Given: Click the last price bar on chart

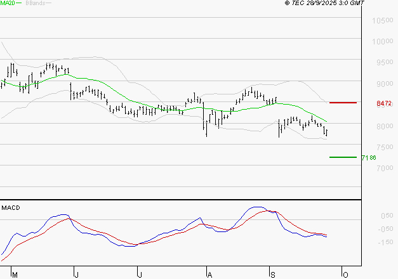Looking at the screenshot, I should pyautogui.click(x=327, y=133).
